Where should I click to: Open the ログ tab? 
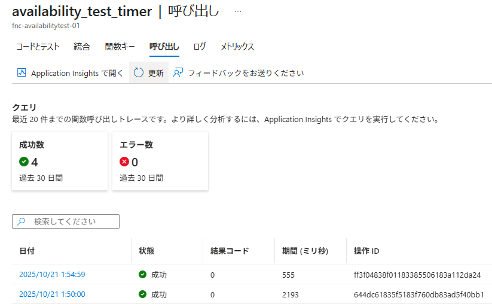200,47
